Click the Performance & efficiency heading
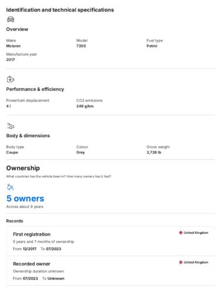 point(35,89)
